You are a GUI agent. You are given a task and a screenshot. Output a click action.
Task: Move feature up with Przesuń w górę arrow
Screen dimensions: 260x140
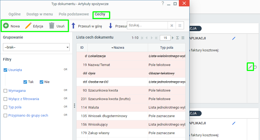pyautogui.click(x=73, y=26)
